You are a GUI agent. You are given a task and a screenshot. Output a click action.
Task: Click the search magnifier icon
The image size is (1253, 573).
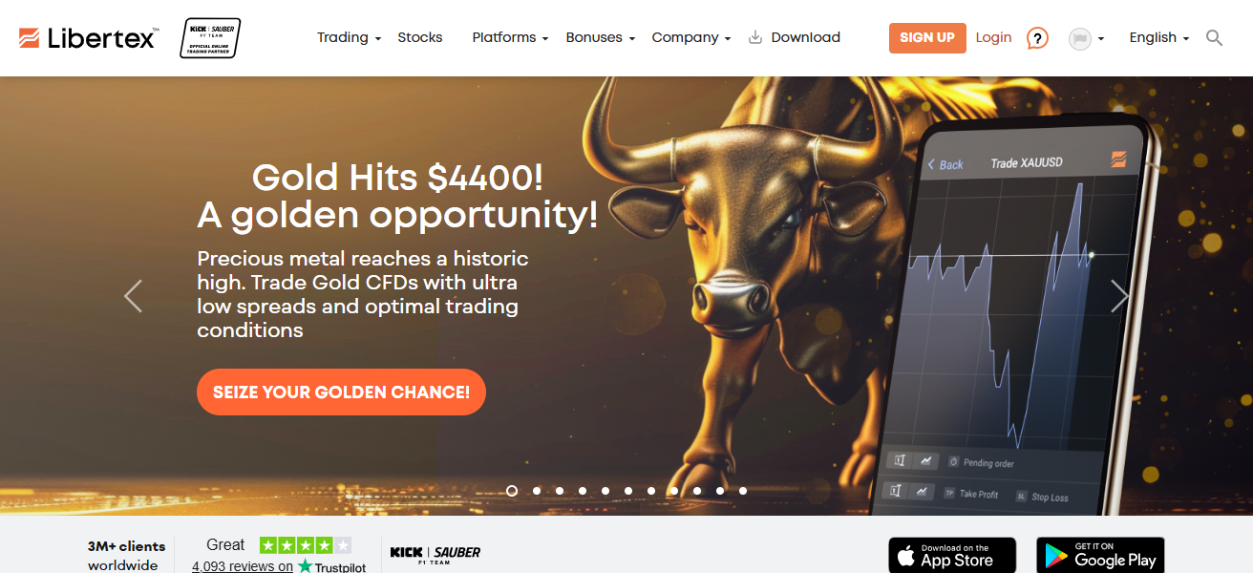click(x=1214, y=38)
